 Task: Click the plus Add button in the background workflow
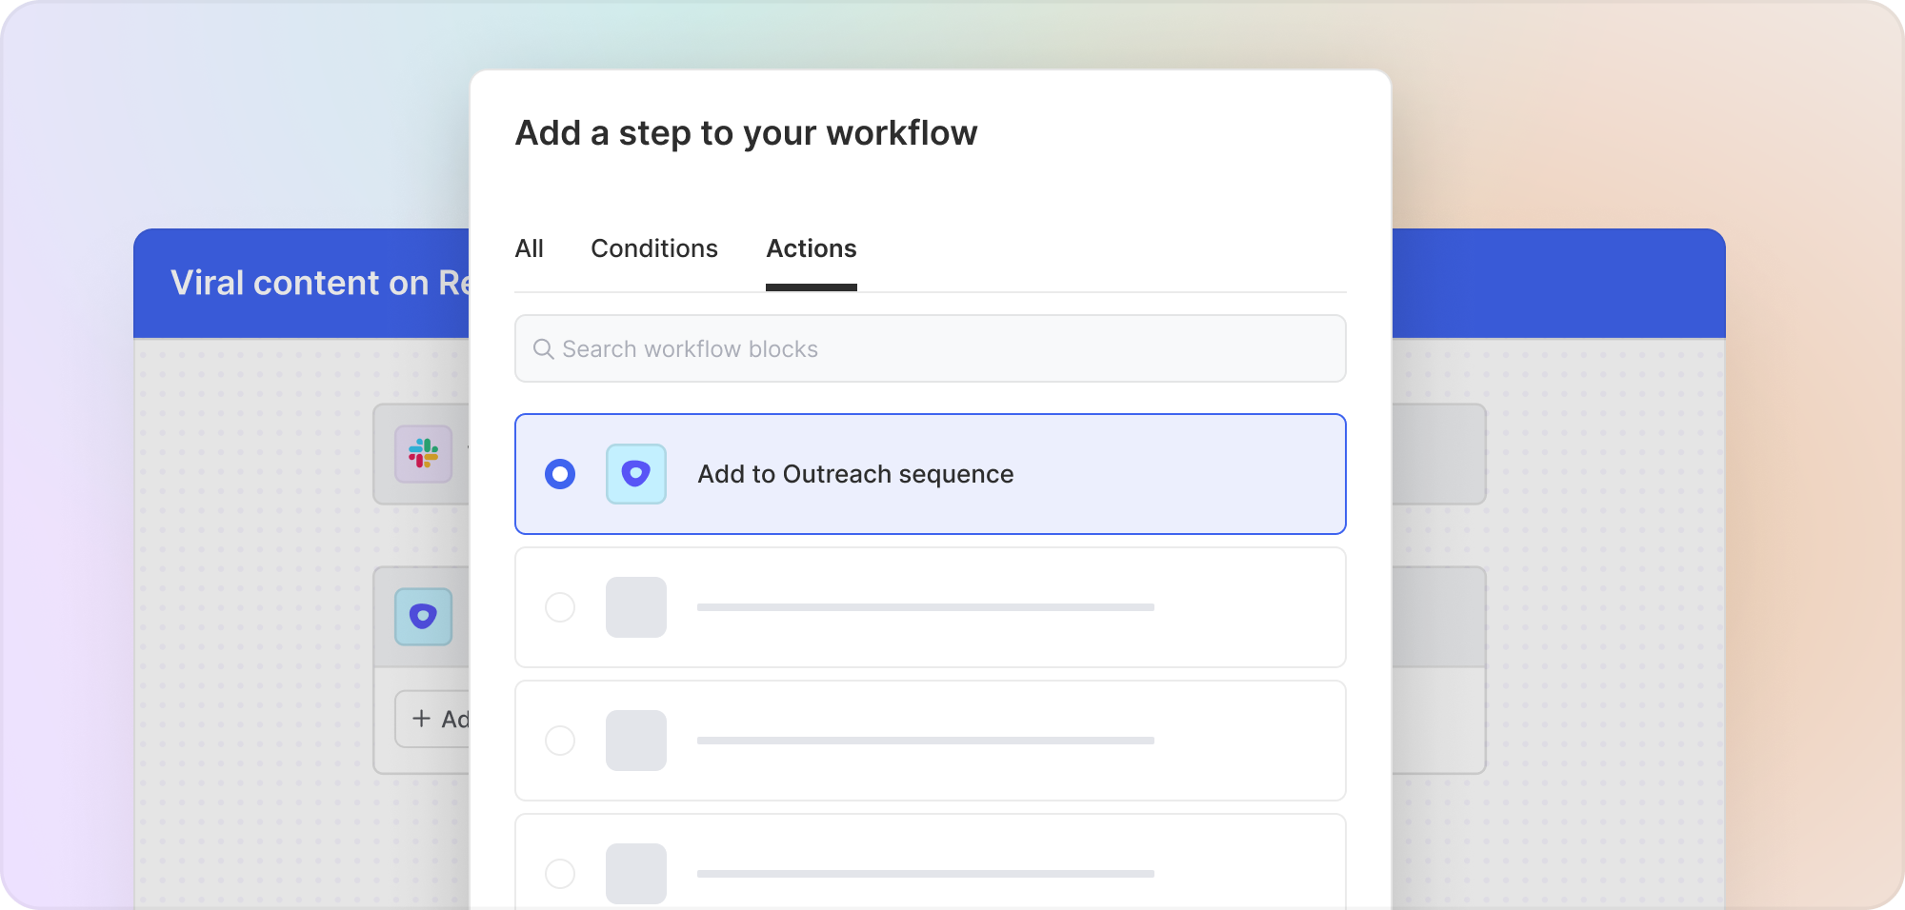[433, 719]
